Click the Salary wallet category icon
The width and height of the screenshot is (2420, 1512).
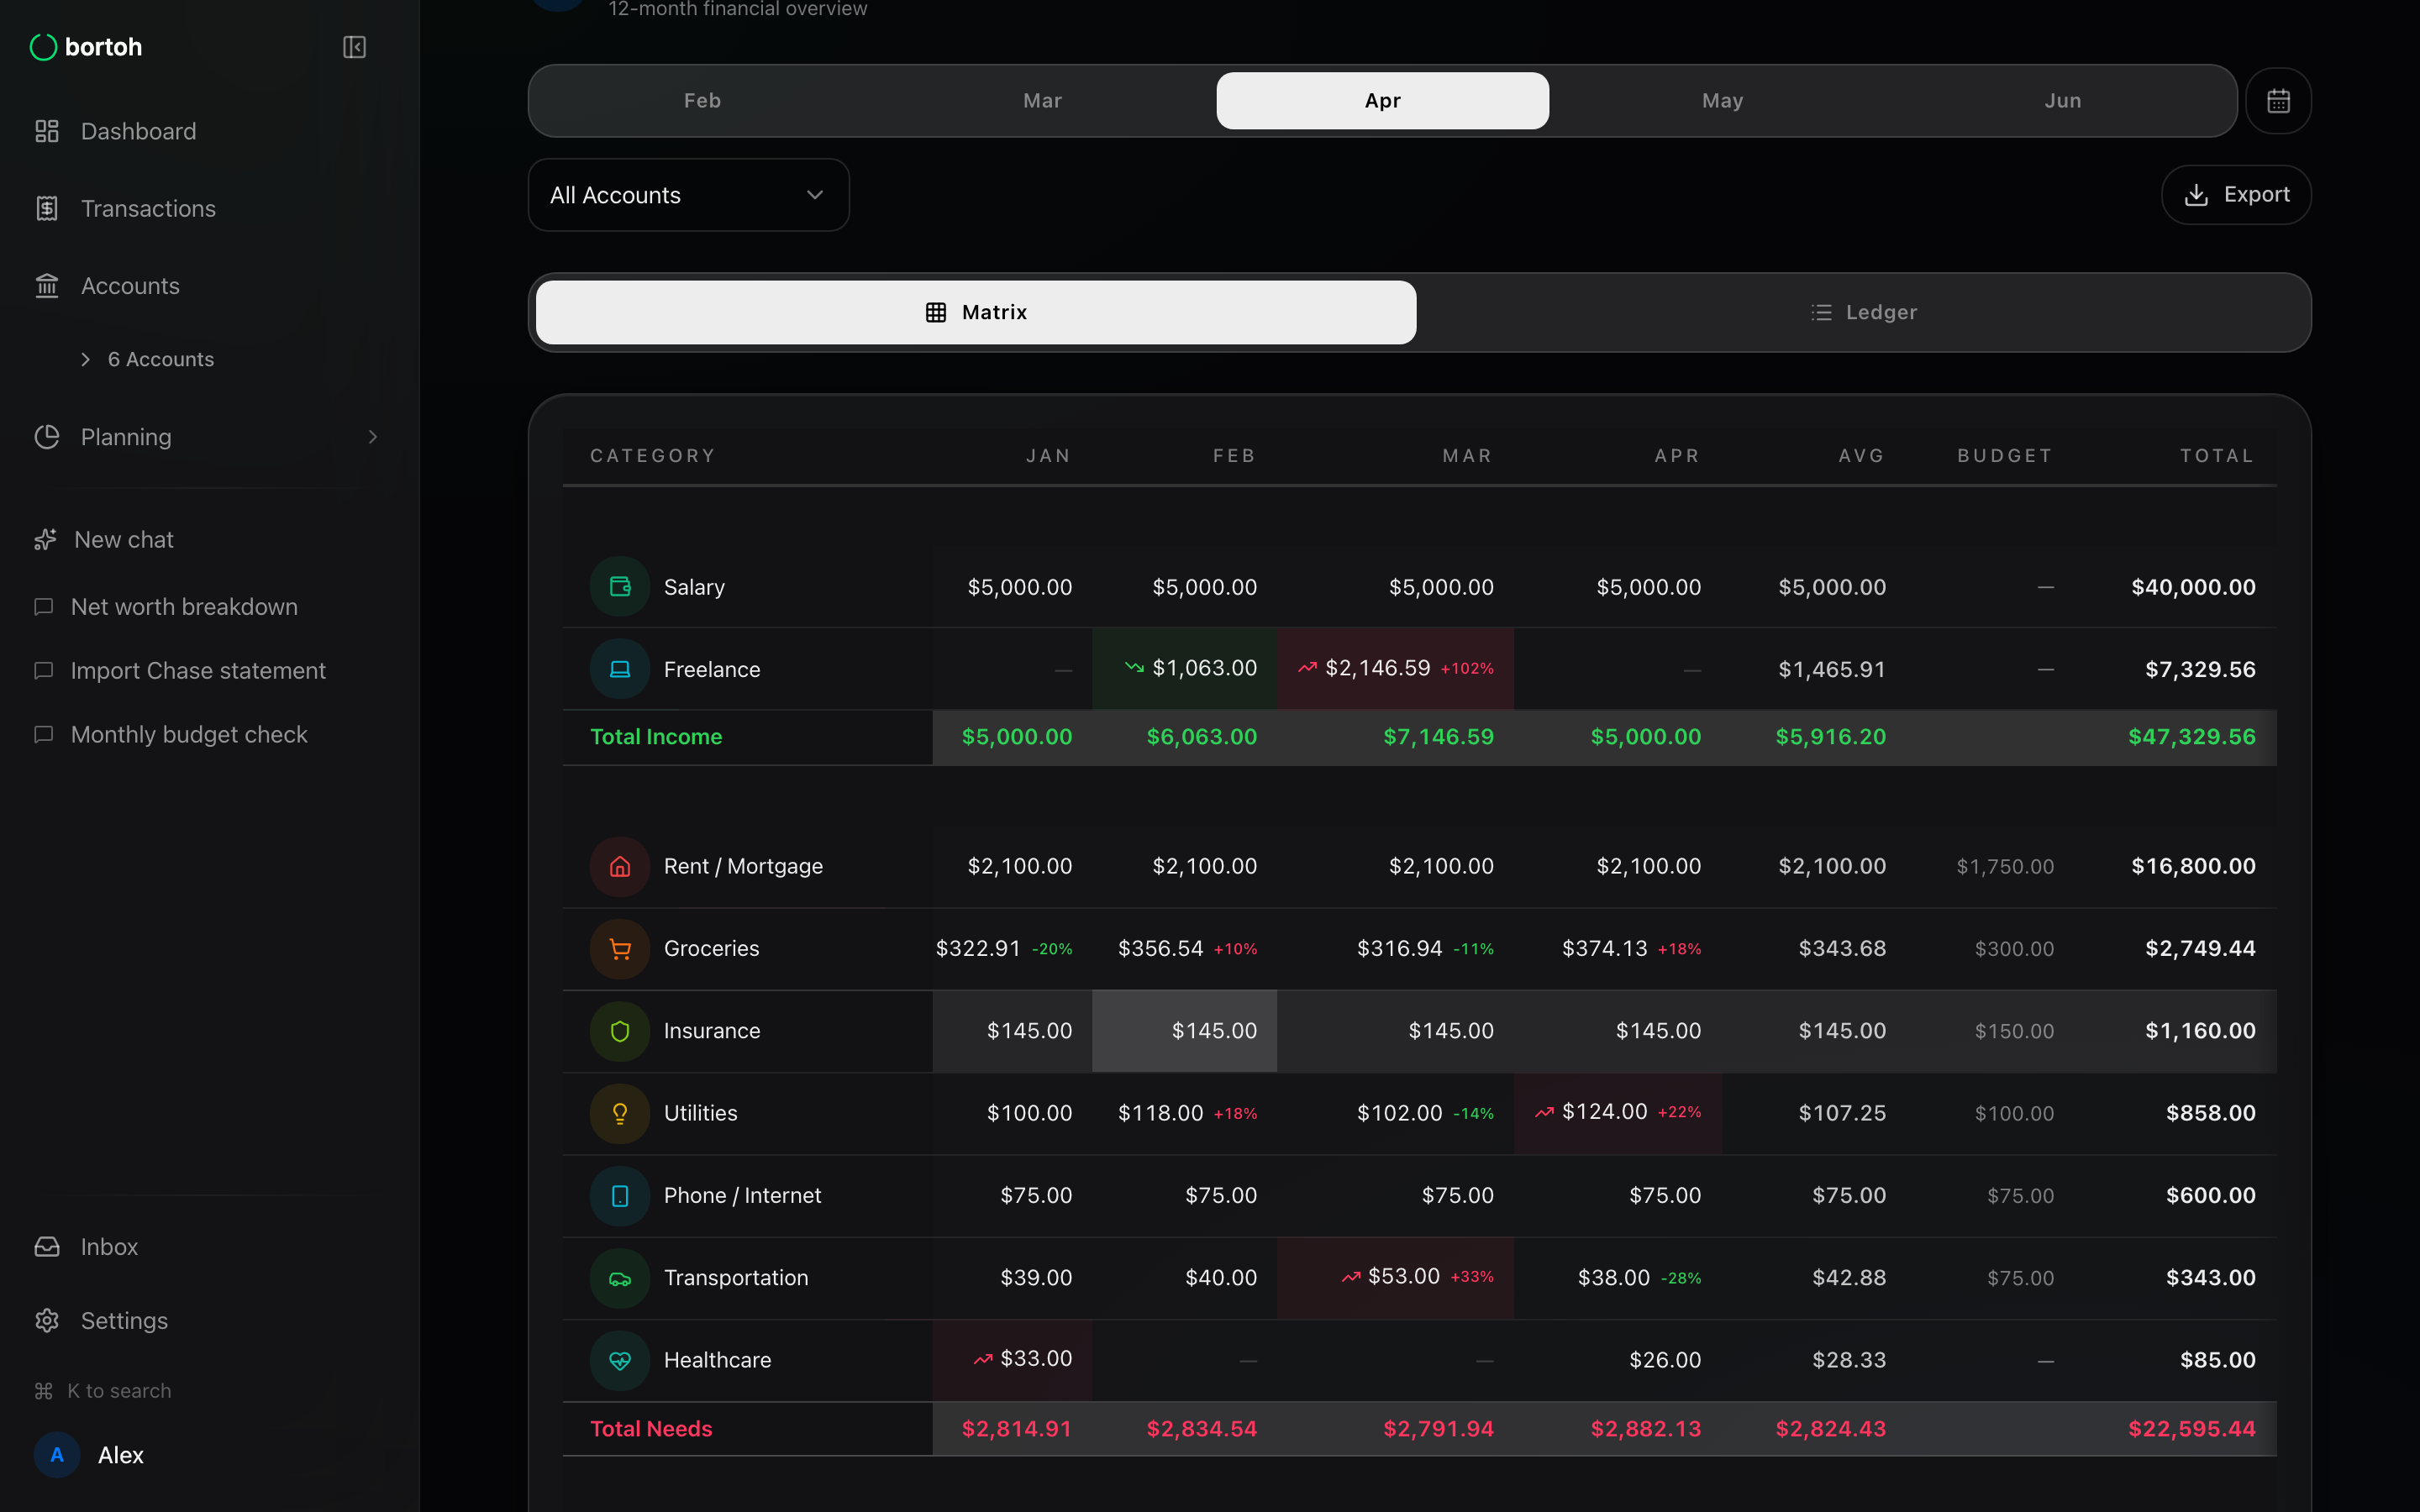pos(620,587)
